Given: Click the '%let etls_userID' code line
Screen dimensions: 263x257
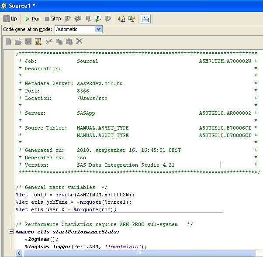Looking at the screenshot, I should [x=66, y=209].
